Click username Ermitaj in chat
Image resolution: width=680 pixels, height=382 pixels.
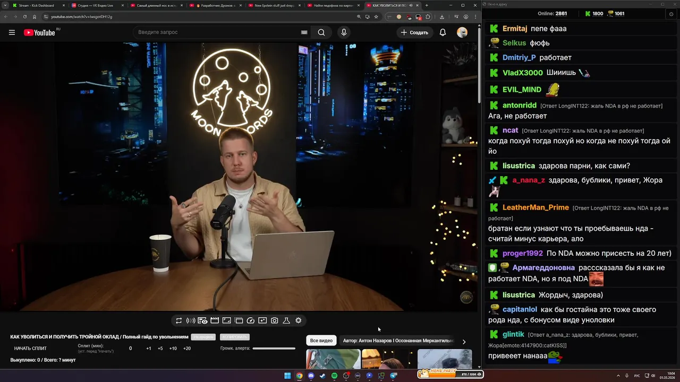pos(515,29)
